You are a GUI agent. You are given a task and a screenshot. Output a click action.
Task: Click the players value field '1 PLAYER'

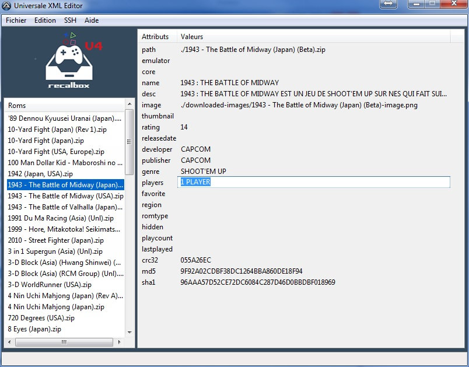coord(314,182)
